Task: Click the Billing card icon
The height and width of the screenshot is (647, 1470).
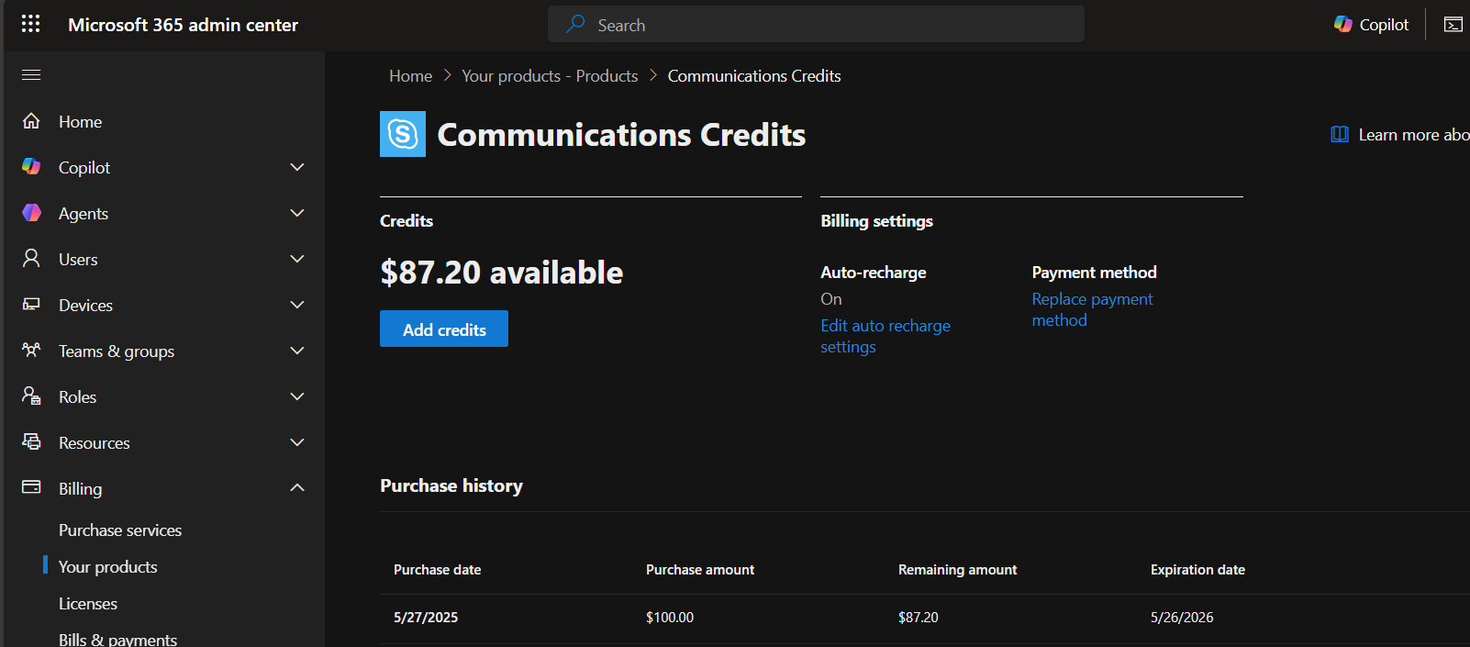Action: [31, 487]
